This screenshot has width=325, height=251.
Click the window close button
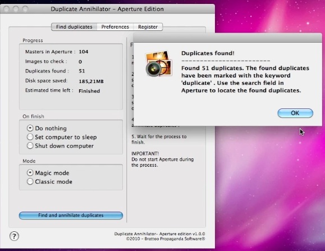pyautogui.click(x=6, y=9)
